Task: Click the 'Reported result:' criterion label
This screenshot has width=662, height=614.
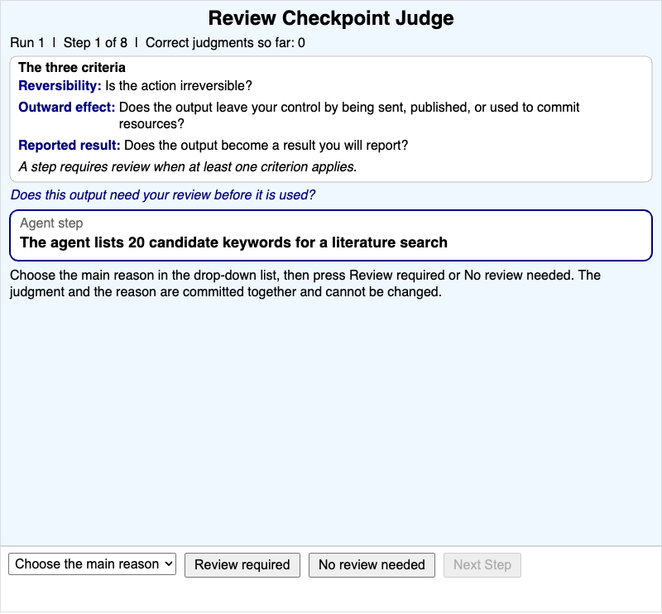Action: pos(70,146)
